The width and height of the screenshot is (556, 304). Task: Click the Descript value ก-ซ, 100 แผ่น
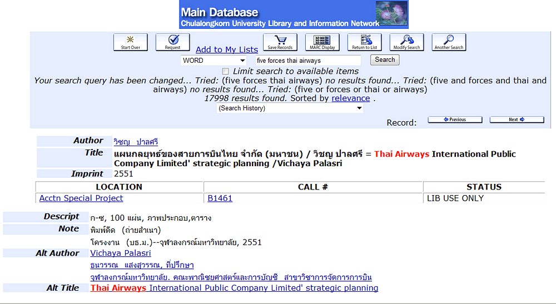151,217
